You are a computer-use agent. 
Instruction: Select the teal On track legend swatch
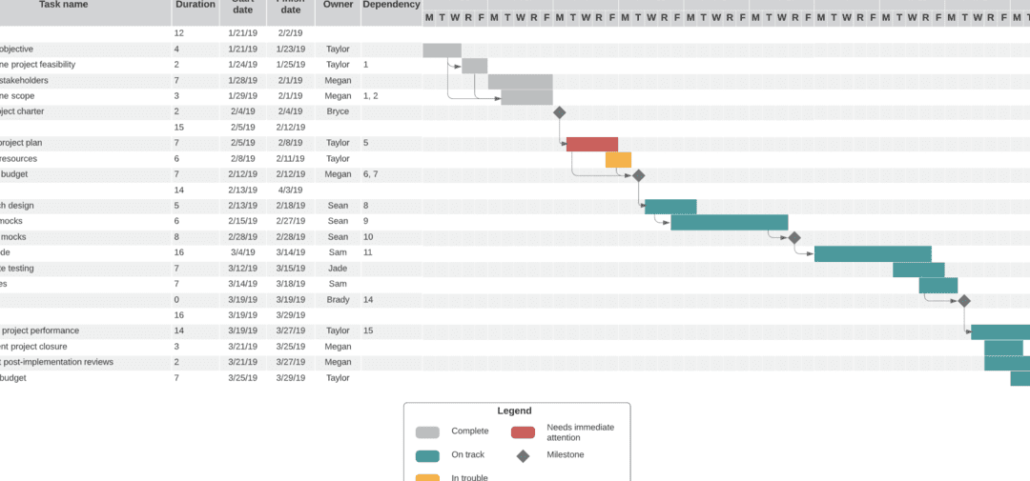[x=427, y=456]
